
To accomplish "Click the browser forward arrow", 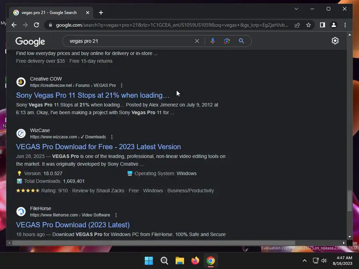I will pyautogui.click(x=25, y=25).
